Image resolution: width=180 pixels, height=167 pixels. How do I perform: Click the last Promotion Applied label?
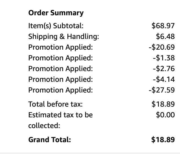pyautogui.click(x=60, y=90)
